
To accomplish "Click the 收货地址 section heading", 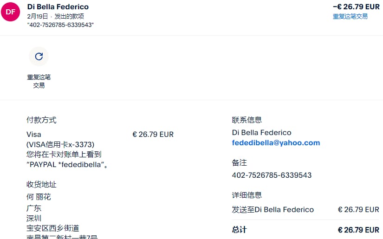I will (41, 185).
